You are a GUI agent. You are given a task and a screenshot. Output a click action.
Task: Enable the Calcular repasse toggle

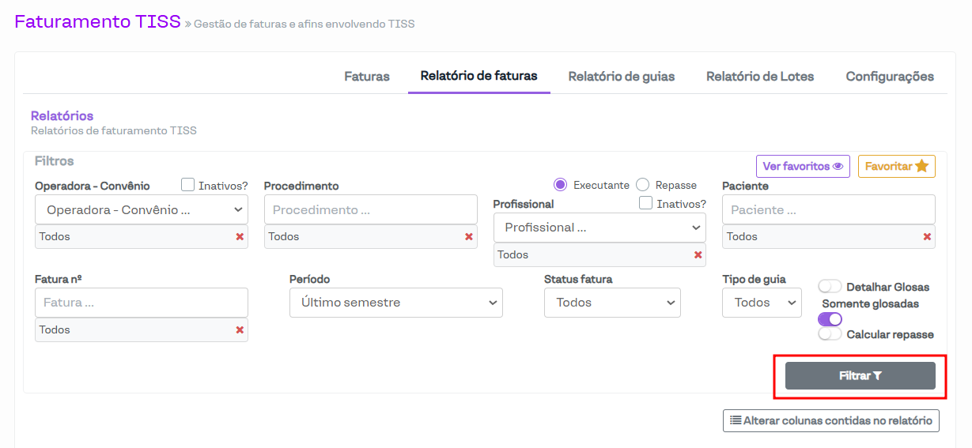[x=830, y=334]
